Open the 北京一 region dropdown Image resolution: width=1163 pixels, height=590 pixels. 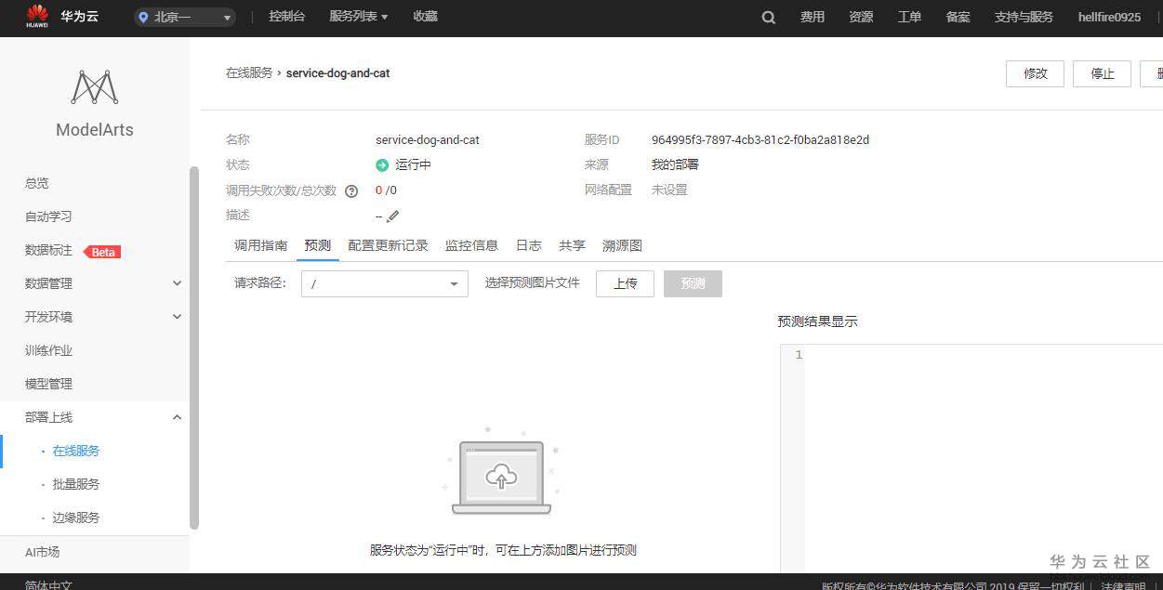coord(185,17)
